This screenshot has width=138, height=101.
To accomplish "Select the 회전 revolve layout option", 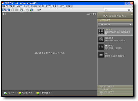I will 115,55.
